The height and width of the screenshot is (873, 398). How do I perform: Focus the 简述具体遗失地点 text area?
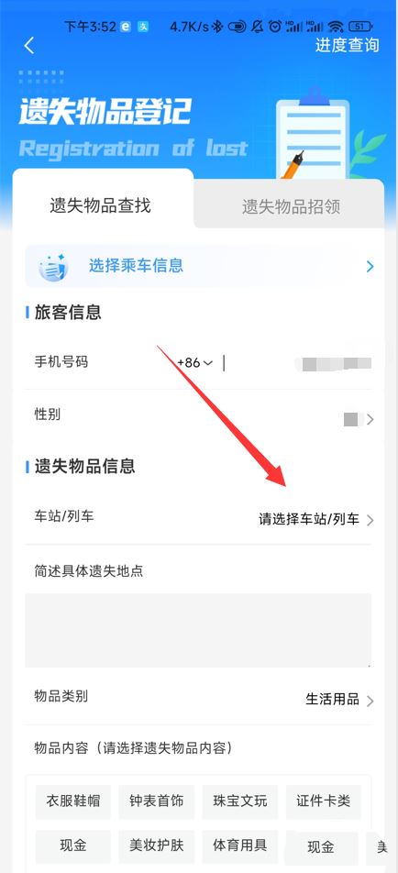[x=198, y=630]
